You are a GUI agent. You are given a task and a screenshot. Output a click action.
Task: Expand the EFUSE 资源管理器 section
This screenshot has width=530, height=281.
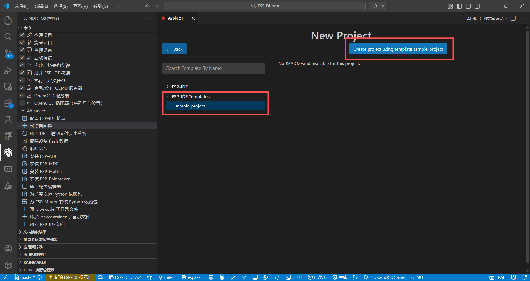pyautogui.click(x=20, y=270)
